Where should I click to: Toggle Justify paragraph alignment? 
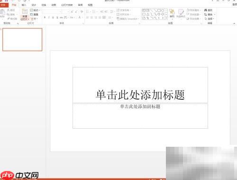[100, 18]
